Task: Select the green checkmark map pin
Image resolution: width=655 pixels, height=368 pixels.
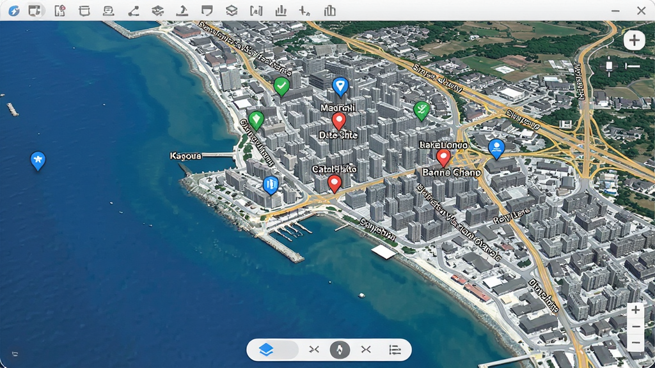Action: pos(281,87)
